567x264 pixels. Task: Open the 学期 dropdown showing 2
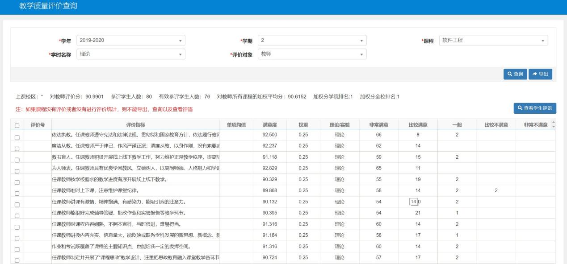coord(312,41)
